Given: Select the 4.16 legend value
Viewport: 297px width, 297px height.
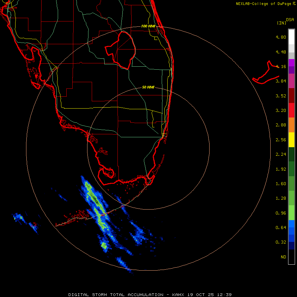Looking at the screenshot, I should (281, 66).
